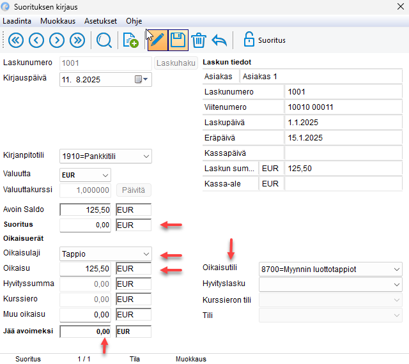
Task: Expand the Hyvityslasku dropdown
Action: point(397,284)
